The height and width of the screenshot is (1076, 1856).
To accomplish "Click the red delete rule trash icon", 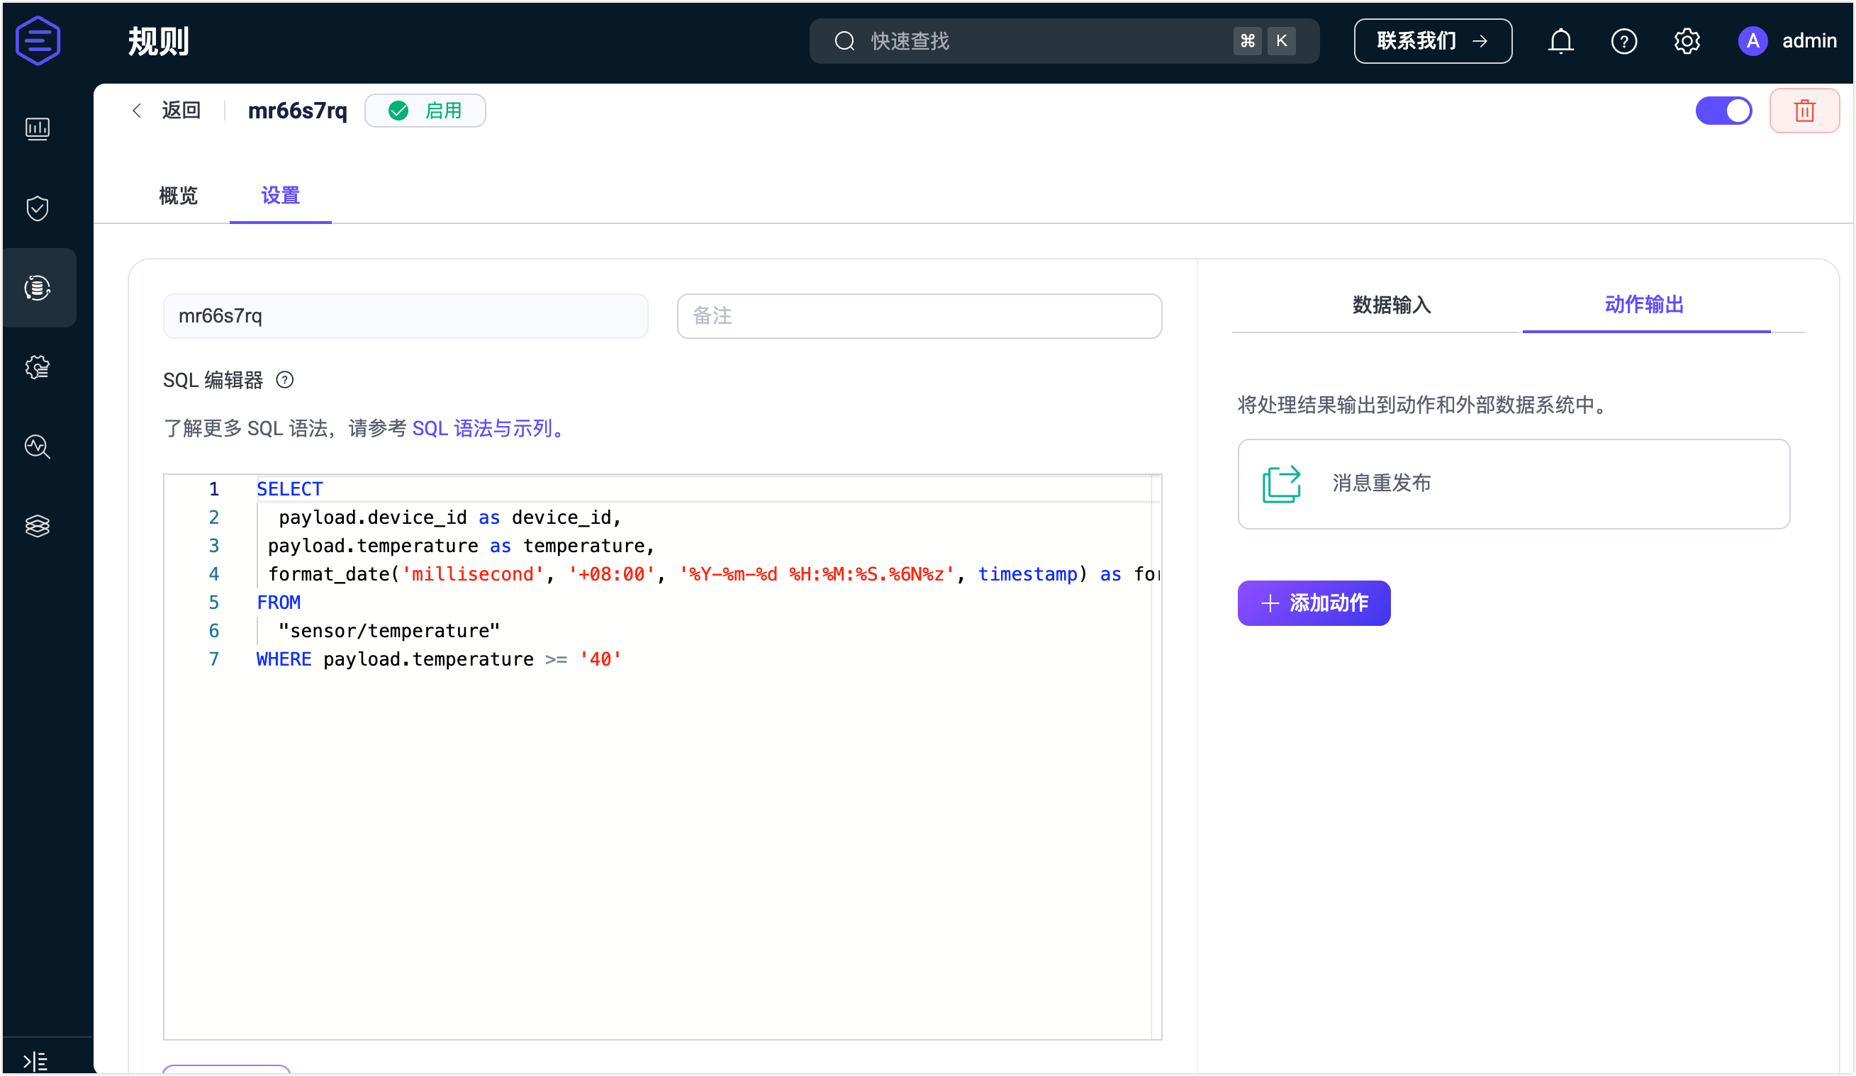I will pyautogui.click(x=1804, y=111).
